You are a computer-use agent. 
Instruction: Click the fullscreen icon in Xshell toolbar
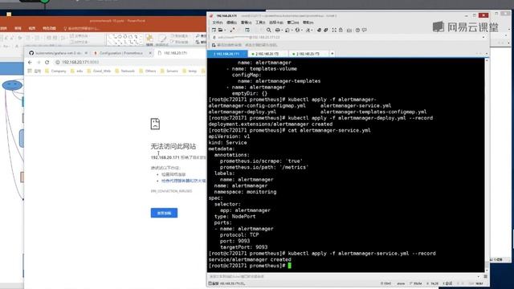[334, 30]
